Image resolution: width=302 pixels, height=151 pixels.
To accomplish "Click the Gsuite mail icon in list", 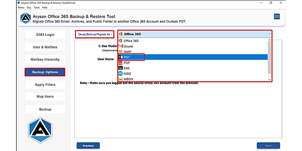I will pos(121,46).
